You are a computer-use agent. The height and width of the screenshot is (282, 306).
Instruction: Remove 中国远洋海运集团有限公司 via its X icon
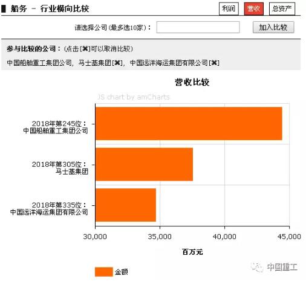click(x=214, y=63)
